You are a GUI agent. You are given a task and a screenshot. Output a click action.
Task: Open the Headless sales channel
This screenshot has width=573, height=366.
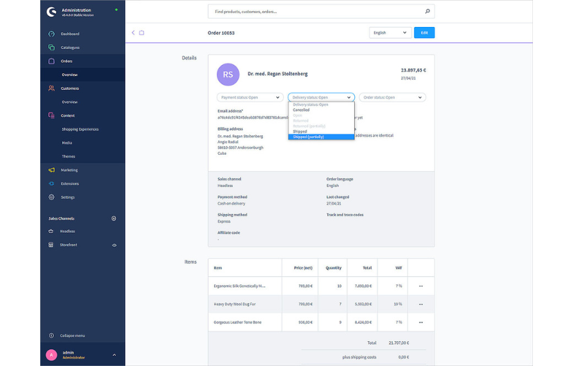67,231
